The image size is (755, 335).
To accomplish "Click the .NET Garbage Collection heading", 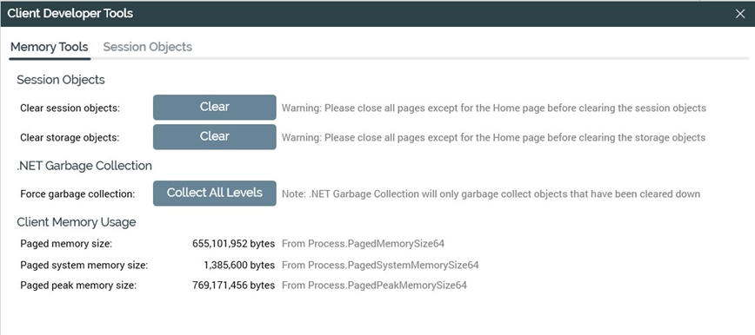I will pyautogui.click(x=84, y=166).
